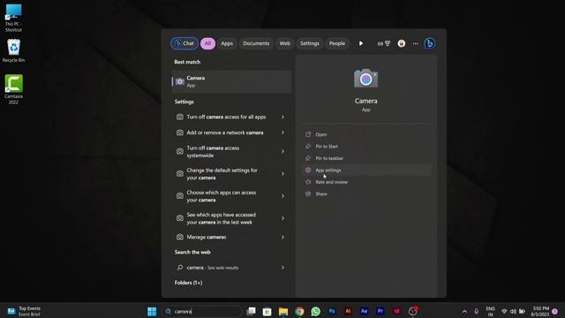
Task: Open Microsoft Store from the taskbar
Action: 267,312
